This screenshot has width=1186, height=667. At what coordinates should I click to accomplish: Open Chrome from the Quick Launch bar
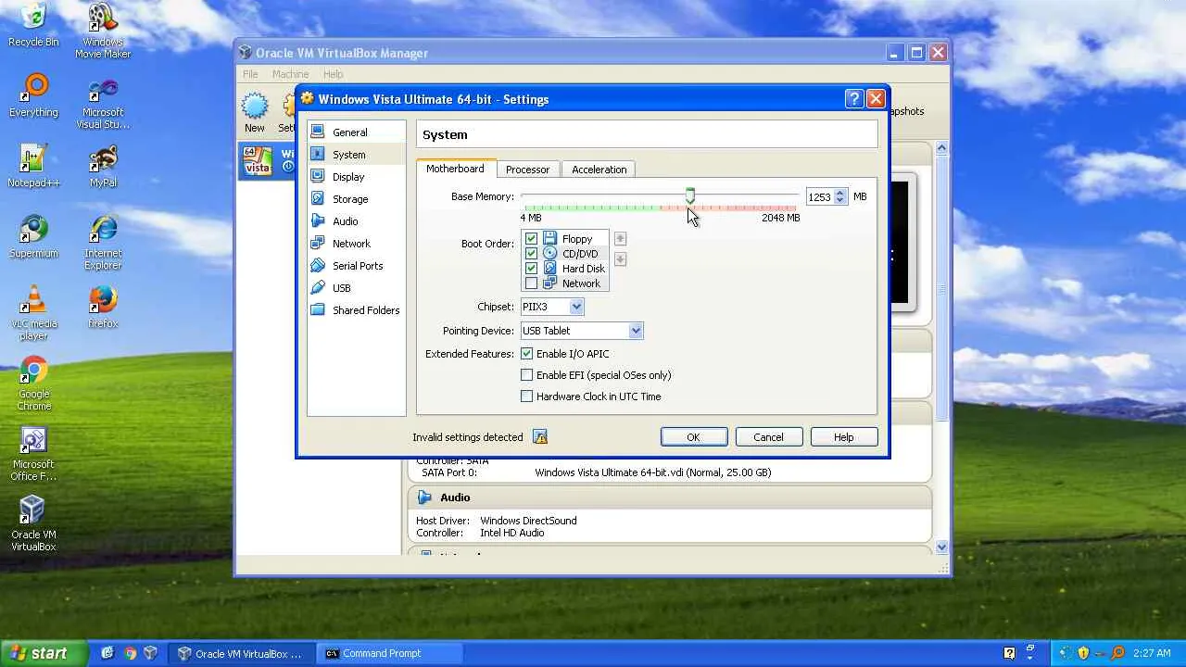click(130, 653)
